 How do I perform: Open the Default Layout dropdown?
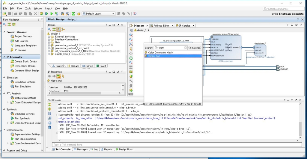(x=98, y=14)
